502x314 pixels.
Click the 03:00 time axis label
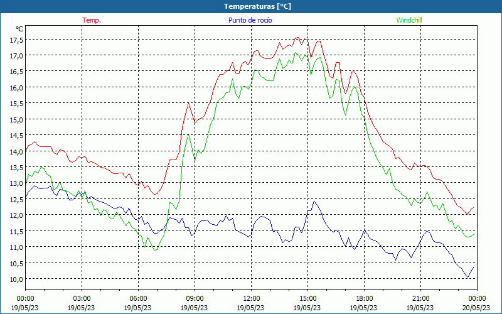click(x=82, y=299)
